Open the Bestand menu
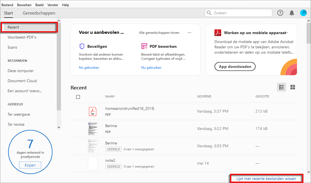The width and height of the screenshot is (311, 183). [7, 5]
